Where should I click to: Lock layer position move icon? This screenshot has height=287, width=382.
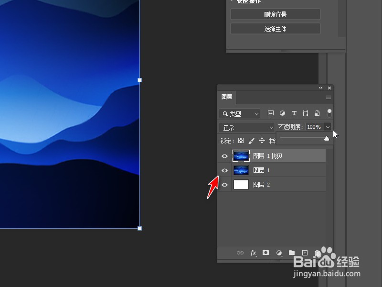point(262,141)
